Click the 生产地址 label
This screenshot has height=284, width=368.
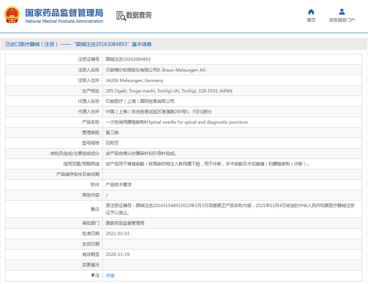point(91,91)
